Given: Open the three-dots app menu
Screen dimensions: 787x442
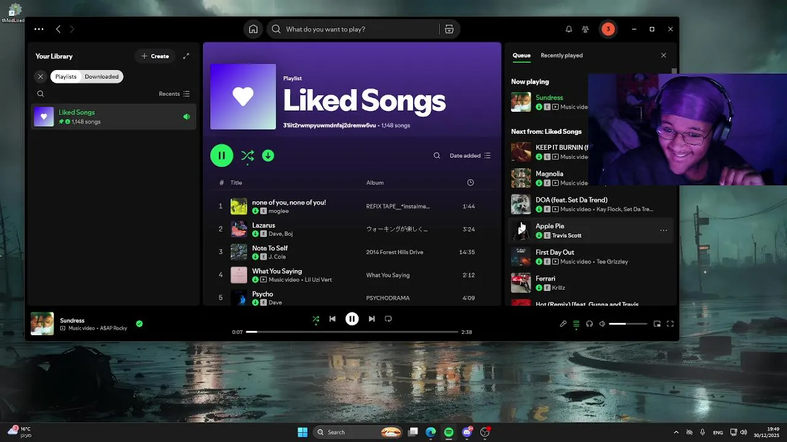Looking at the screenshot, I should 39,29.
